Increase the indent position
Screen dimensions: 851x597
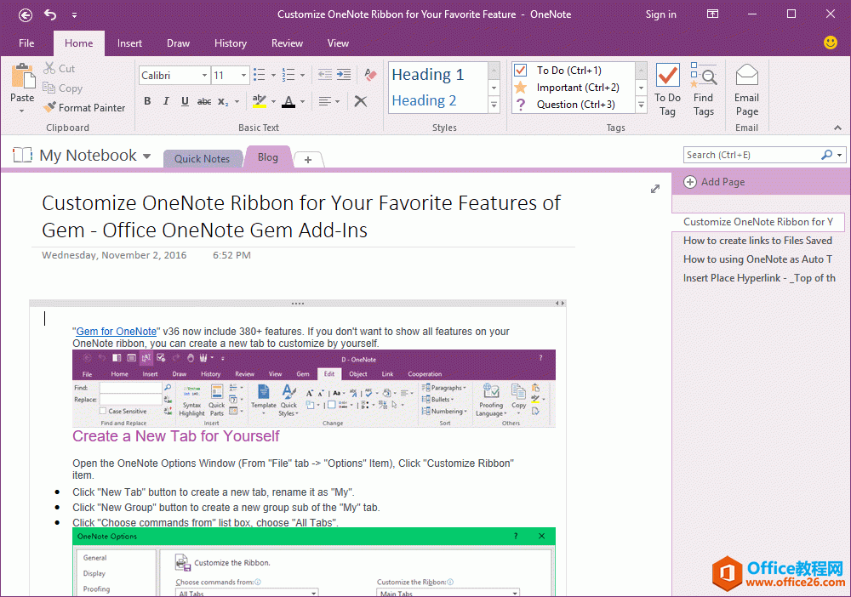pos(344,75)
